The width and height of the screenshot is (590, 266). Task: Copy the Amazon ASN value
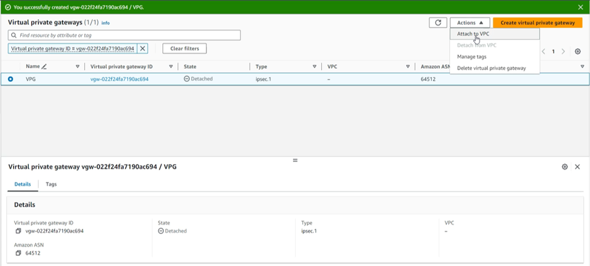pyautogui.click(x=19, y=253)
